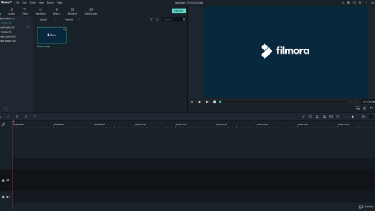The image size is (375, 211).
Task: Play the preview video
Action: (x=207, y=102)
